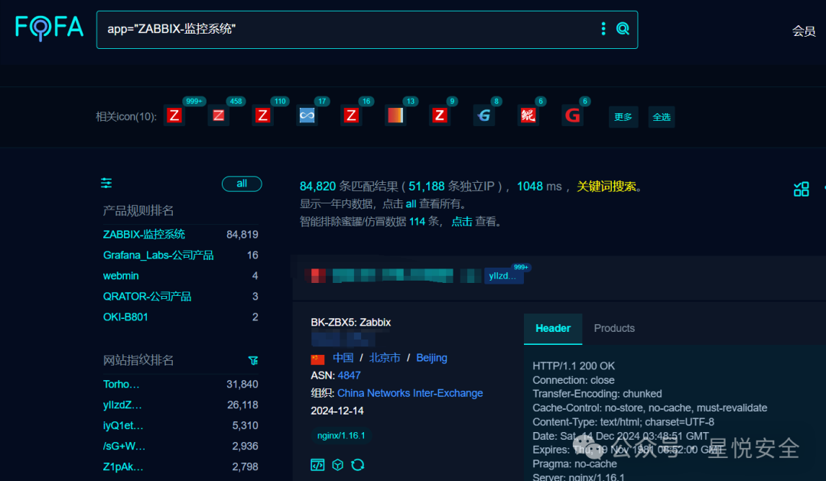826x481 pixels.
Task: Click 点击 to view excluded honeypot data
Action: [x=461, y=221]
